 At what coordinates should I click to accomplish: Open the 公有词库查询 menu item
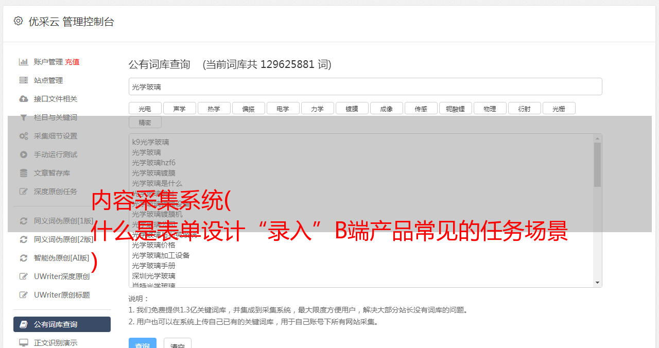click(x=62, y=324)
